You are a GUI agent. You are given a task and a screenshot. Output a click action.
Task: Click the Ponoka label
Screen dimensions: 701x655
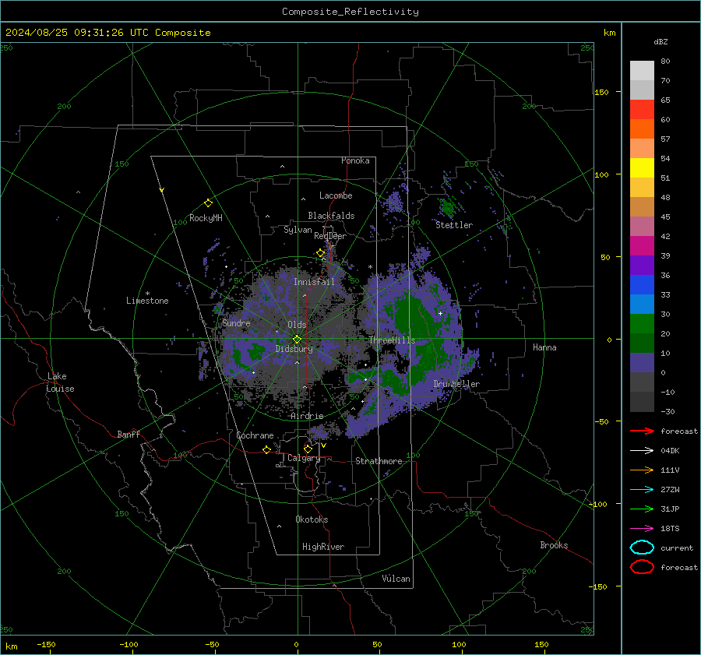[355, 160]
